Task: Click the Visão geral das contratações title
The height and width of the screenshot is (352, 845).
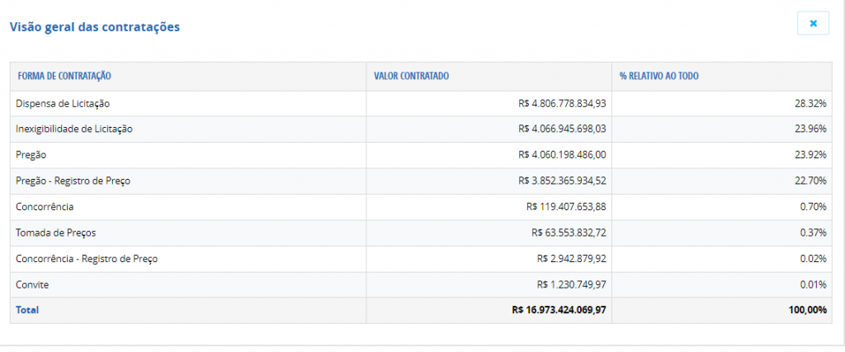Action: (94, 27)
